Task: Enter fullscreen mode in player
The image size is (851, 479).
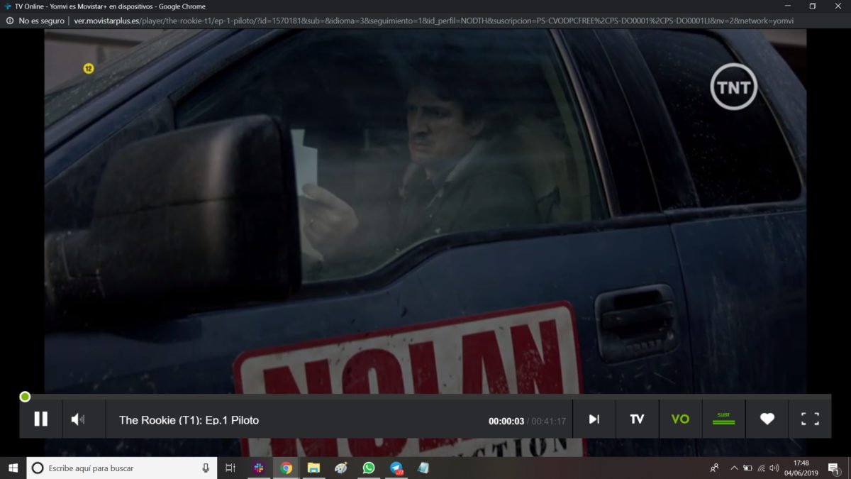Action: coord(810,419)
